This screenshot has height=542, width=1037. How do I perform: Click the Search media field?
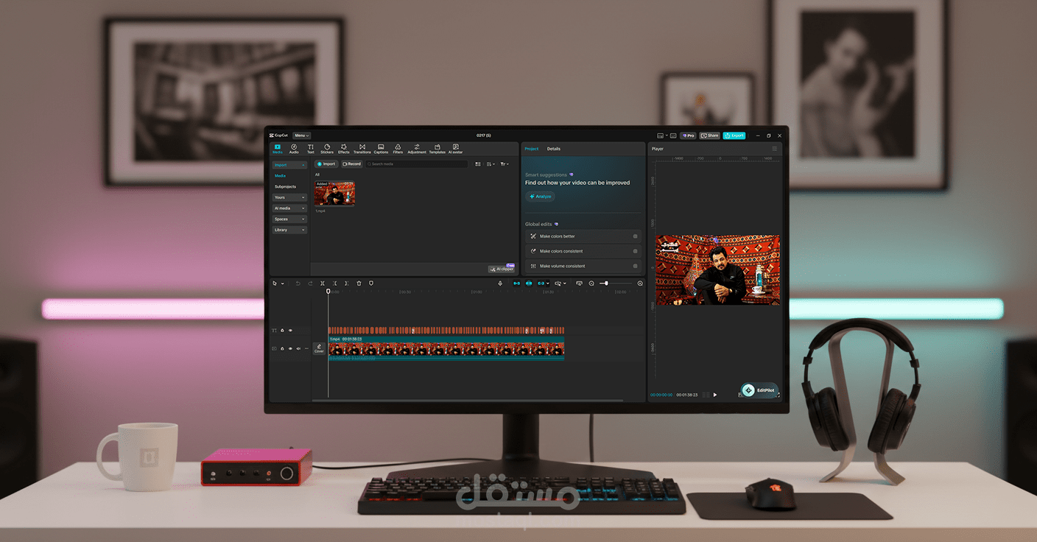(x=416, y=164)
